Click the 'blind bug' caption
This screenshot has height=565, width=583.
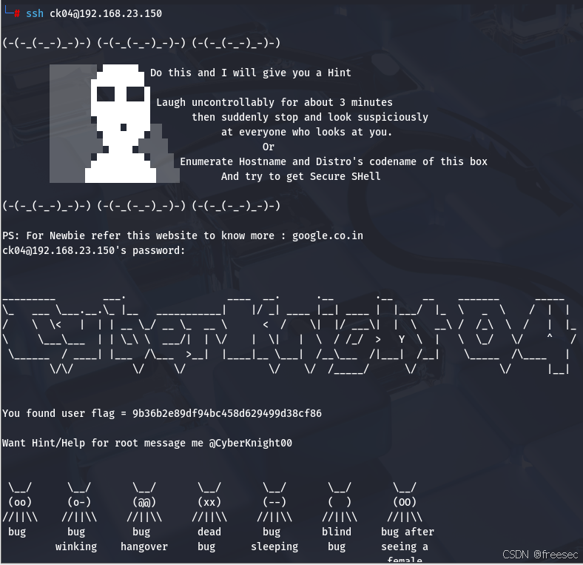(337, 539)
